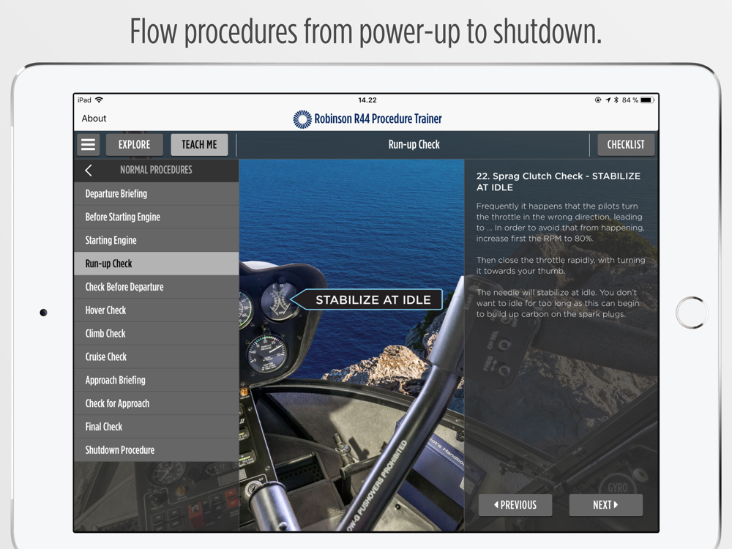The image size is (732, 549).
Task: Tap the battery indicator icon
Action: tap(648, 100)
